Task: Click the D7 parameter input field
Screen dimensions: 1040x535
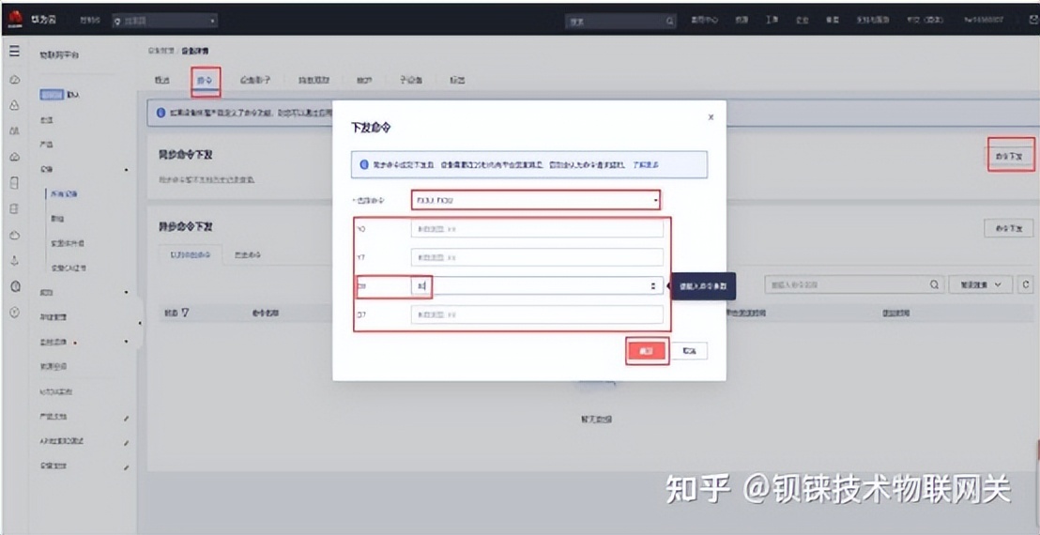Action: pos(537,315)
